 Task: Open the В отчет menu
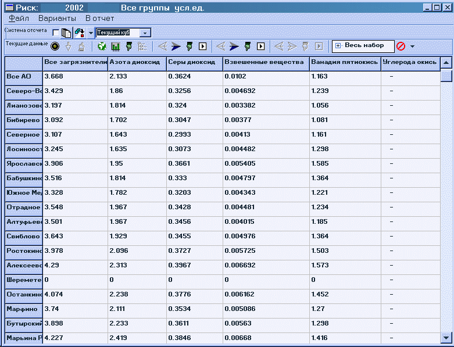[99, 19]
